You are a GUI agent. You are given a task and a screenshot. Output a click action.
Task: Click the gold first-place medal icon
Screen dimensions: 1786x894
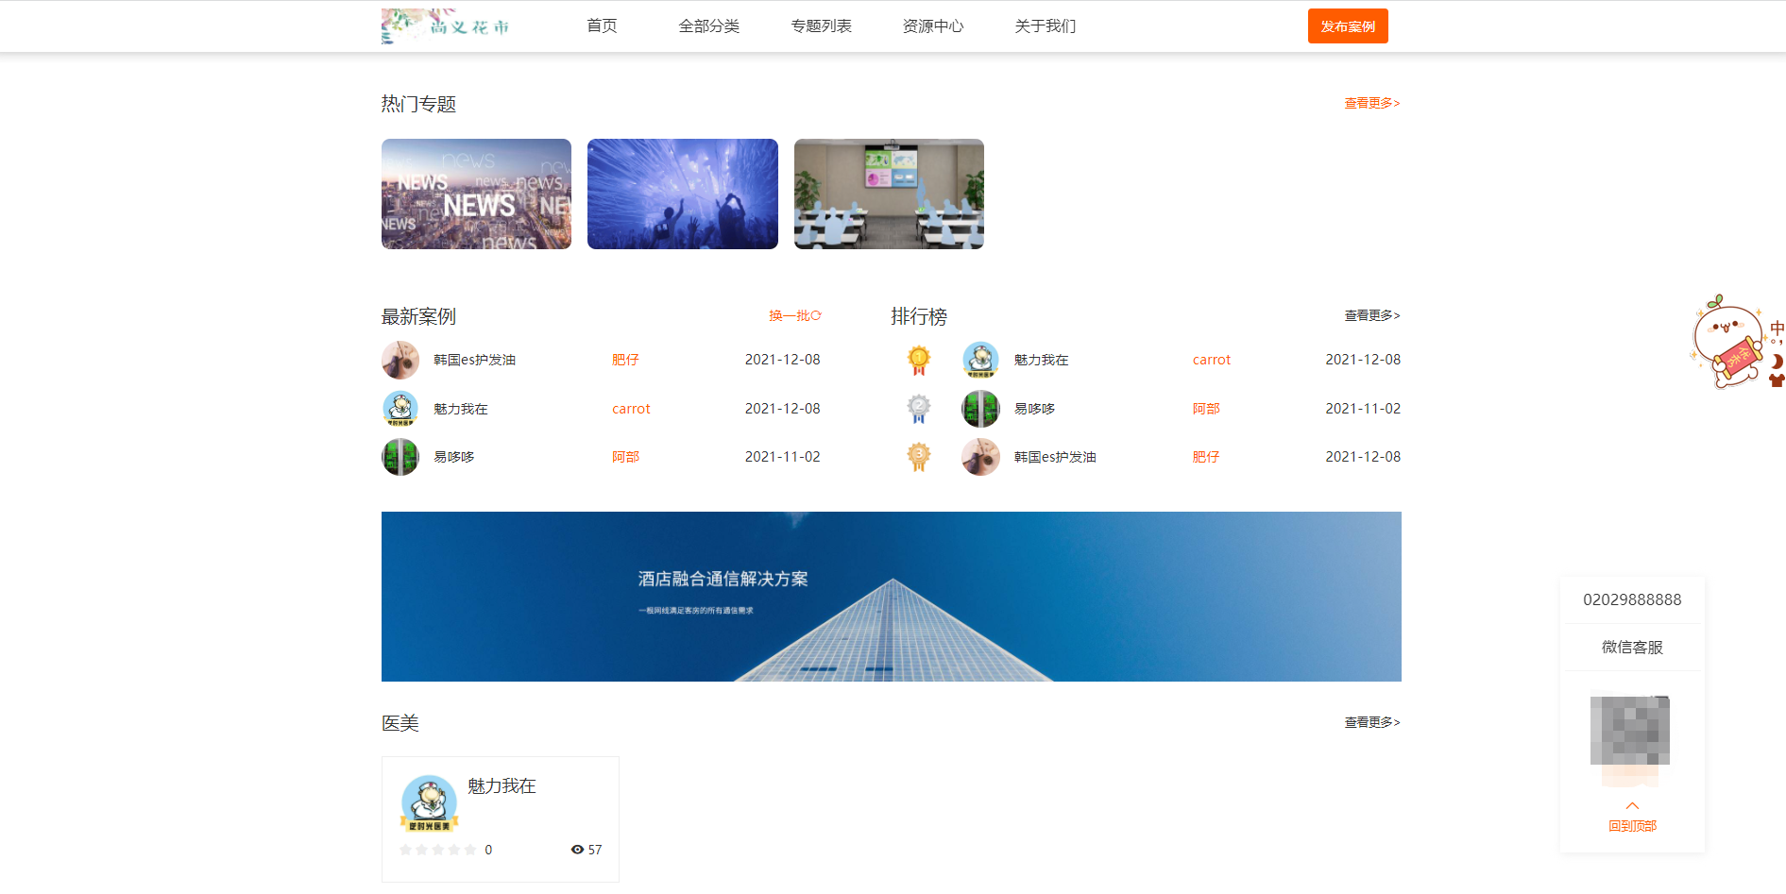click(918, 360)
